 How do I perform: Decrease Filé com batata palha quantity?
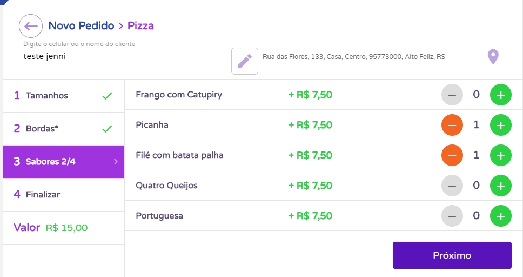[x=452, y=156]
